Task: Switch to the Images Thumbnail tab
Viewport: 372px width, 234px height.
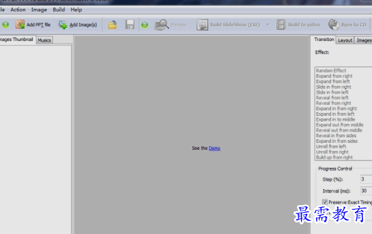Action: (x=17, y=39)
